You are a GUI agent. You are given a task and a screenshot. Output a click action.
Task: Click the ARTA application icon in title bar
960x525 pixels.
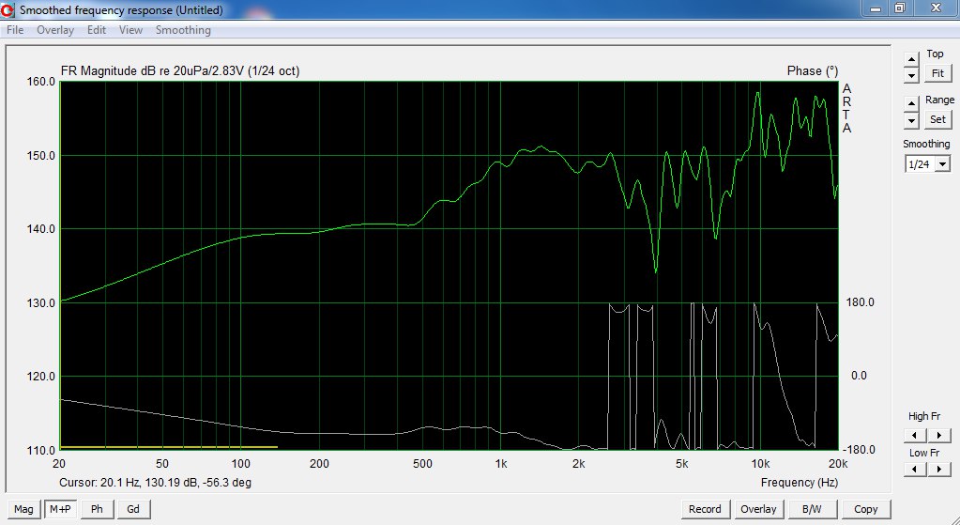8,9
